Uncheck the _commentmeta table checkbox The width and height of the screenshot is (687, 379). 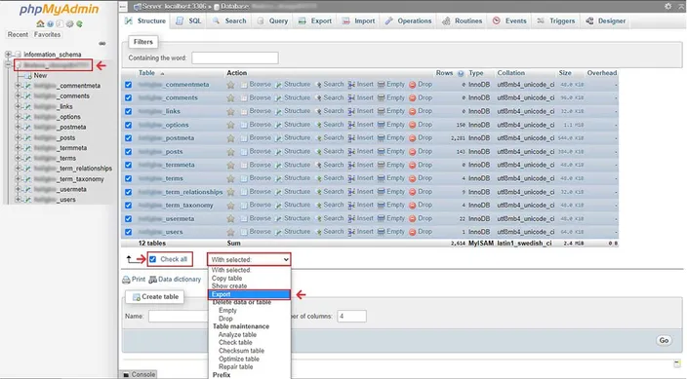(128, 85)
